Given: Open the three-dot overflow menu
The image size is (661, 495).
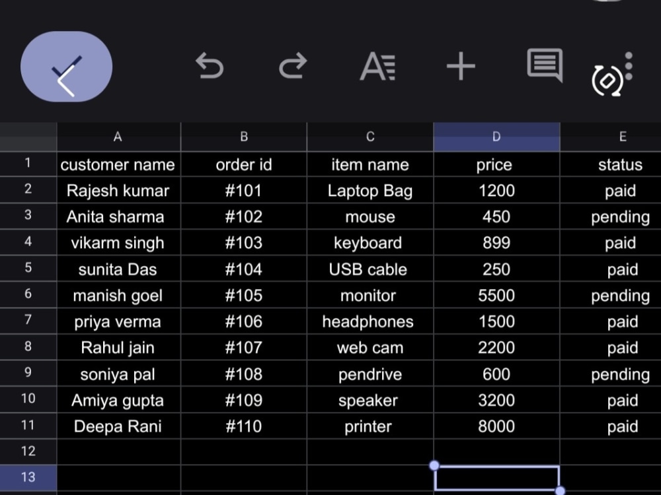Looking at the screenshot, I should click(629, 66).
